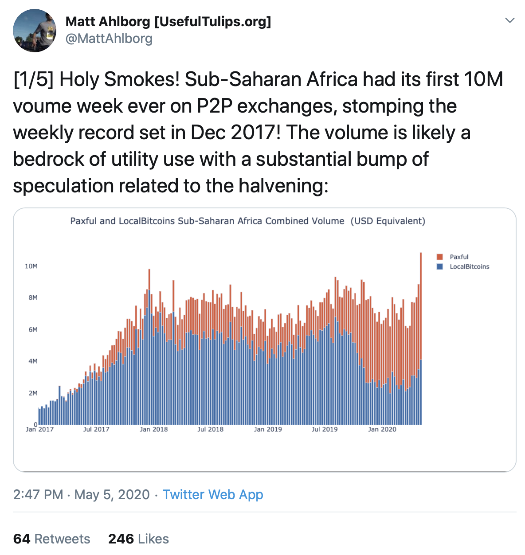Image resolution: width=525 pixels, height=555 pixels.
Task: Click the tweet timestamp 2:47 PM May 5, 2020
Action: pyautogui.click(x=82, y=494)
